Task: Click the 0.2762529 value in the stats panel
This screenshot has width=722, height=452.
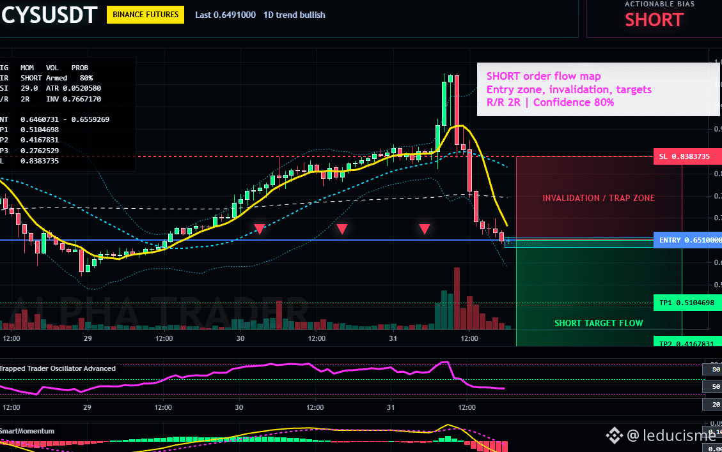Action: point(40,151)
